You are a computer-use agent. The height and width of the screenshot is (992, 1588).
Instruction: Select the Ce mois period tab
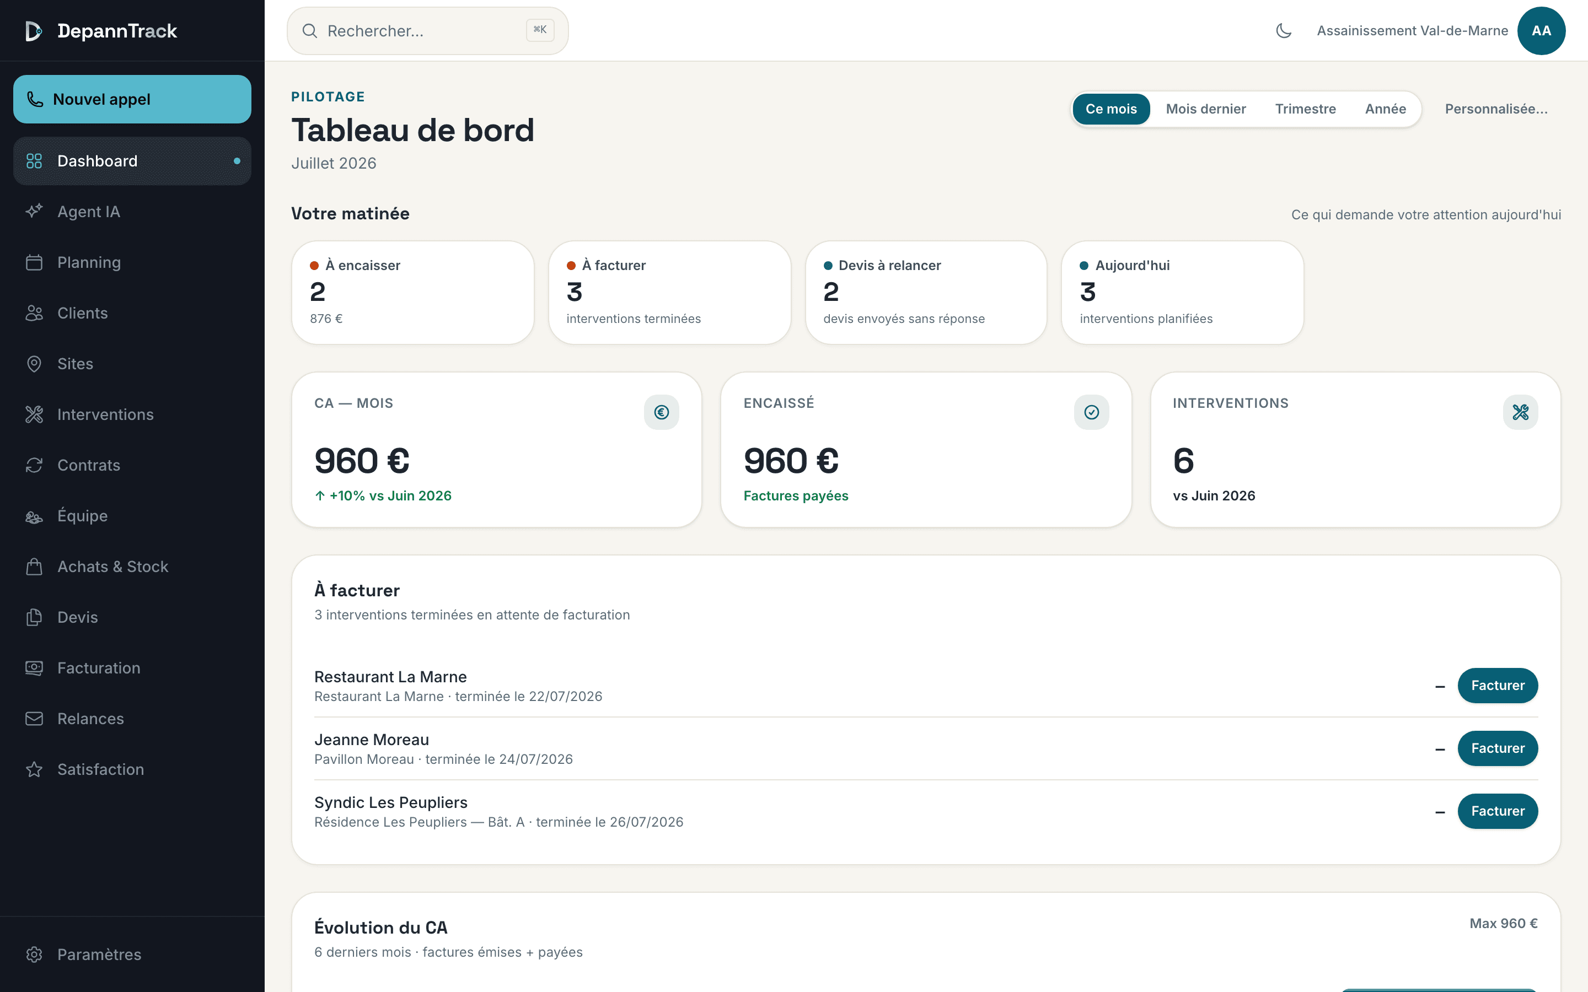1111,109
